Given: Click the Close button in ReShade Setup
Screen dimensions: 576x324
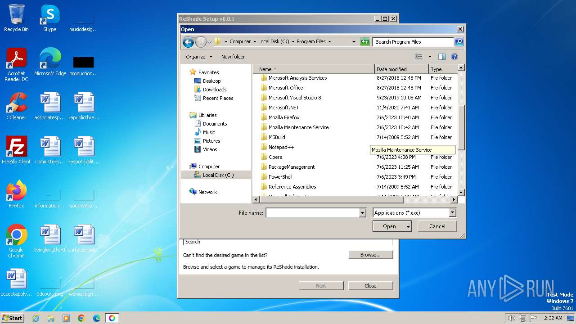Looking at the screenshot, I should (370, 286).
